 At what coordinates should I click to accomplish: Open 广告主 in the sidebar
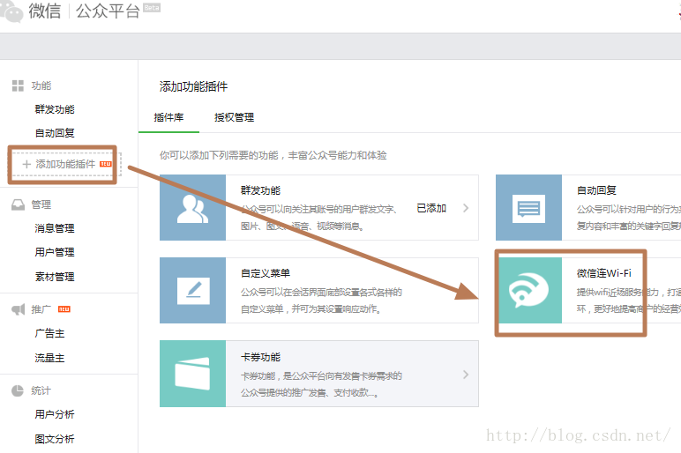coord(49,333)
